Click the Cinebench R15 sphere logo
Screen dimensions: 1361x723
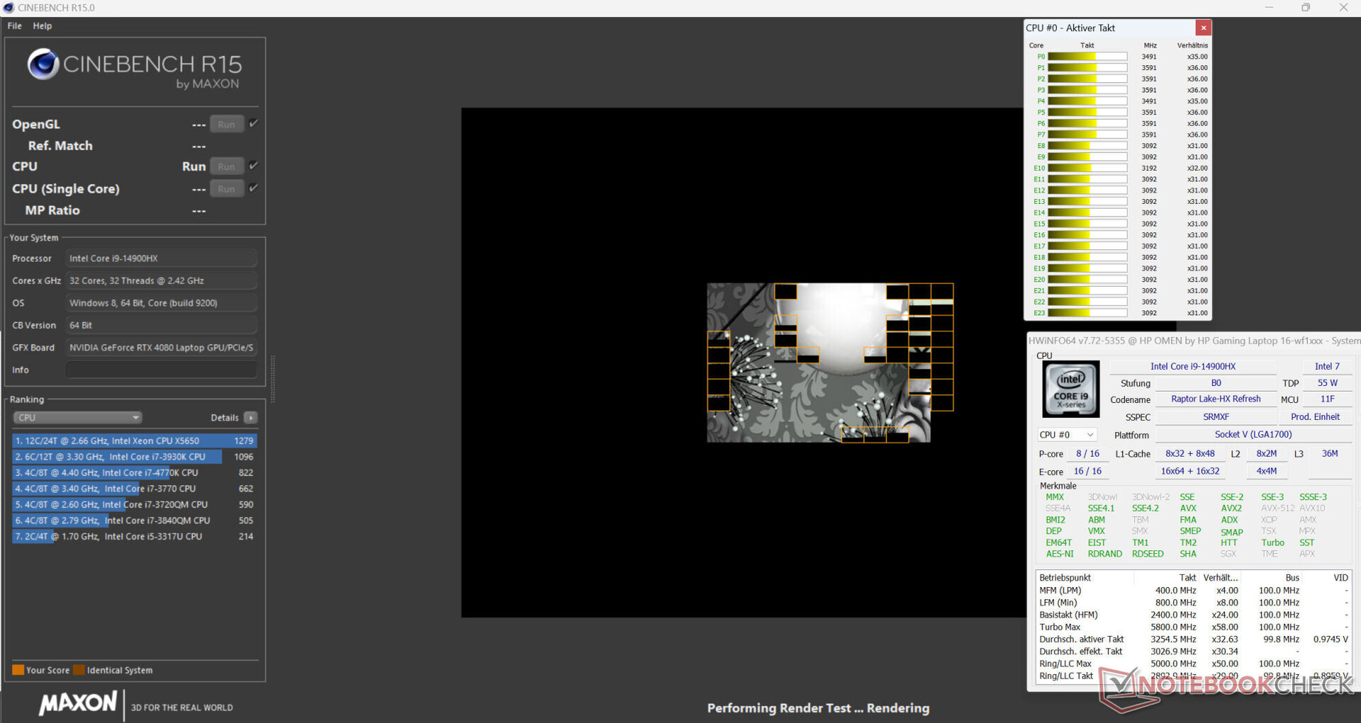43,64
